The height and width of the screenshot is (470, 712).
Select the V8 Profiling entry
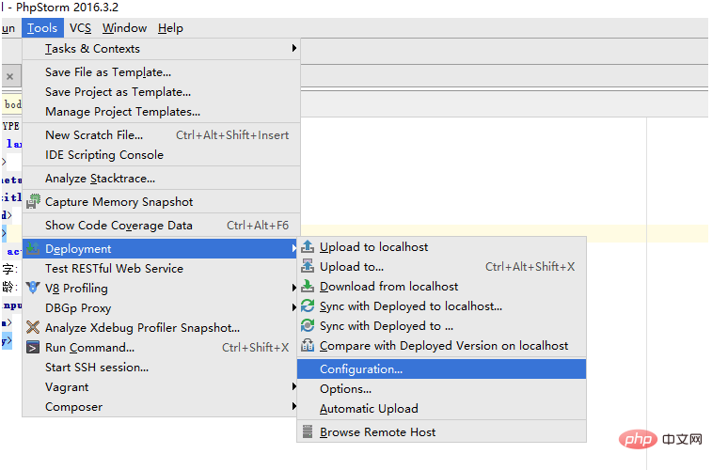(x=161, y=288)
